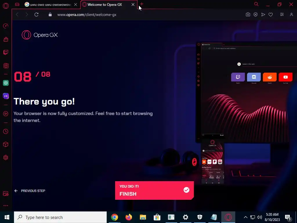The width and height of the screenshot is (297, 223).
Task: Open Extensions cube icon in sidebar
Action: coord(6,144)
